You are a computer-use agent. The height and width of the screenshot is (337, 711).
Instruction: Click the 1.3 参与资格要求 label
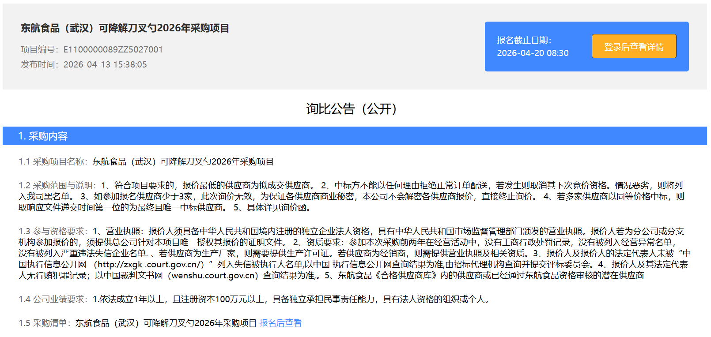point(53,231)
